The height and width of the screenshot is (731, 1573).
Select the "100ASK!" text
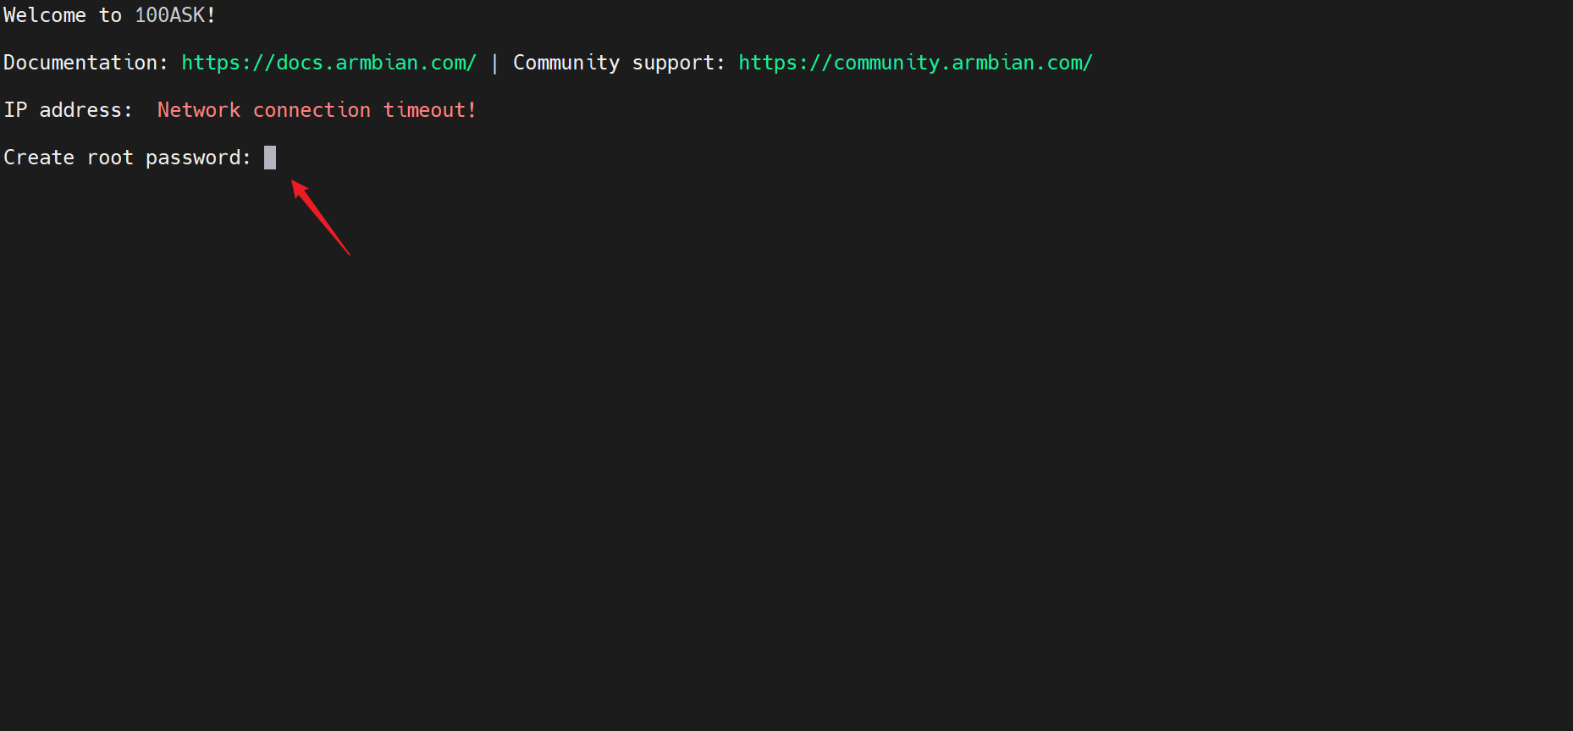175,15
